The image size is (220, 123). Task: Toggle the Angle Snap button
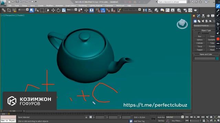(103, 10)
